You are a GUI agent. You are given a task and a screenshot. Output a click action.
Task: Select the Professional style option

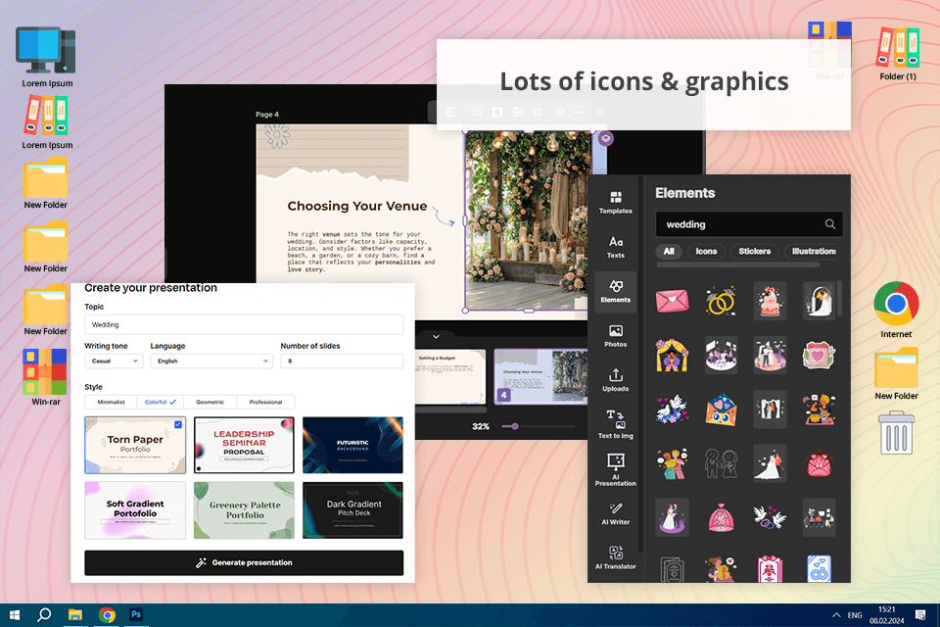(265, 402)
